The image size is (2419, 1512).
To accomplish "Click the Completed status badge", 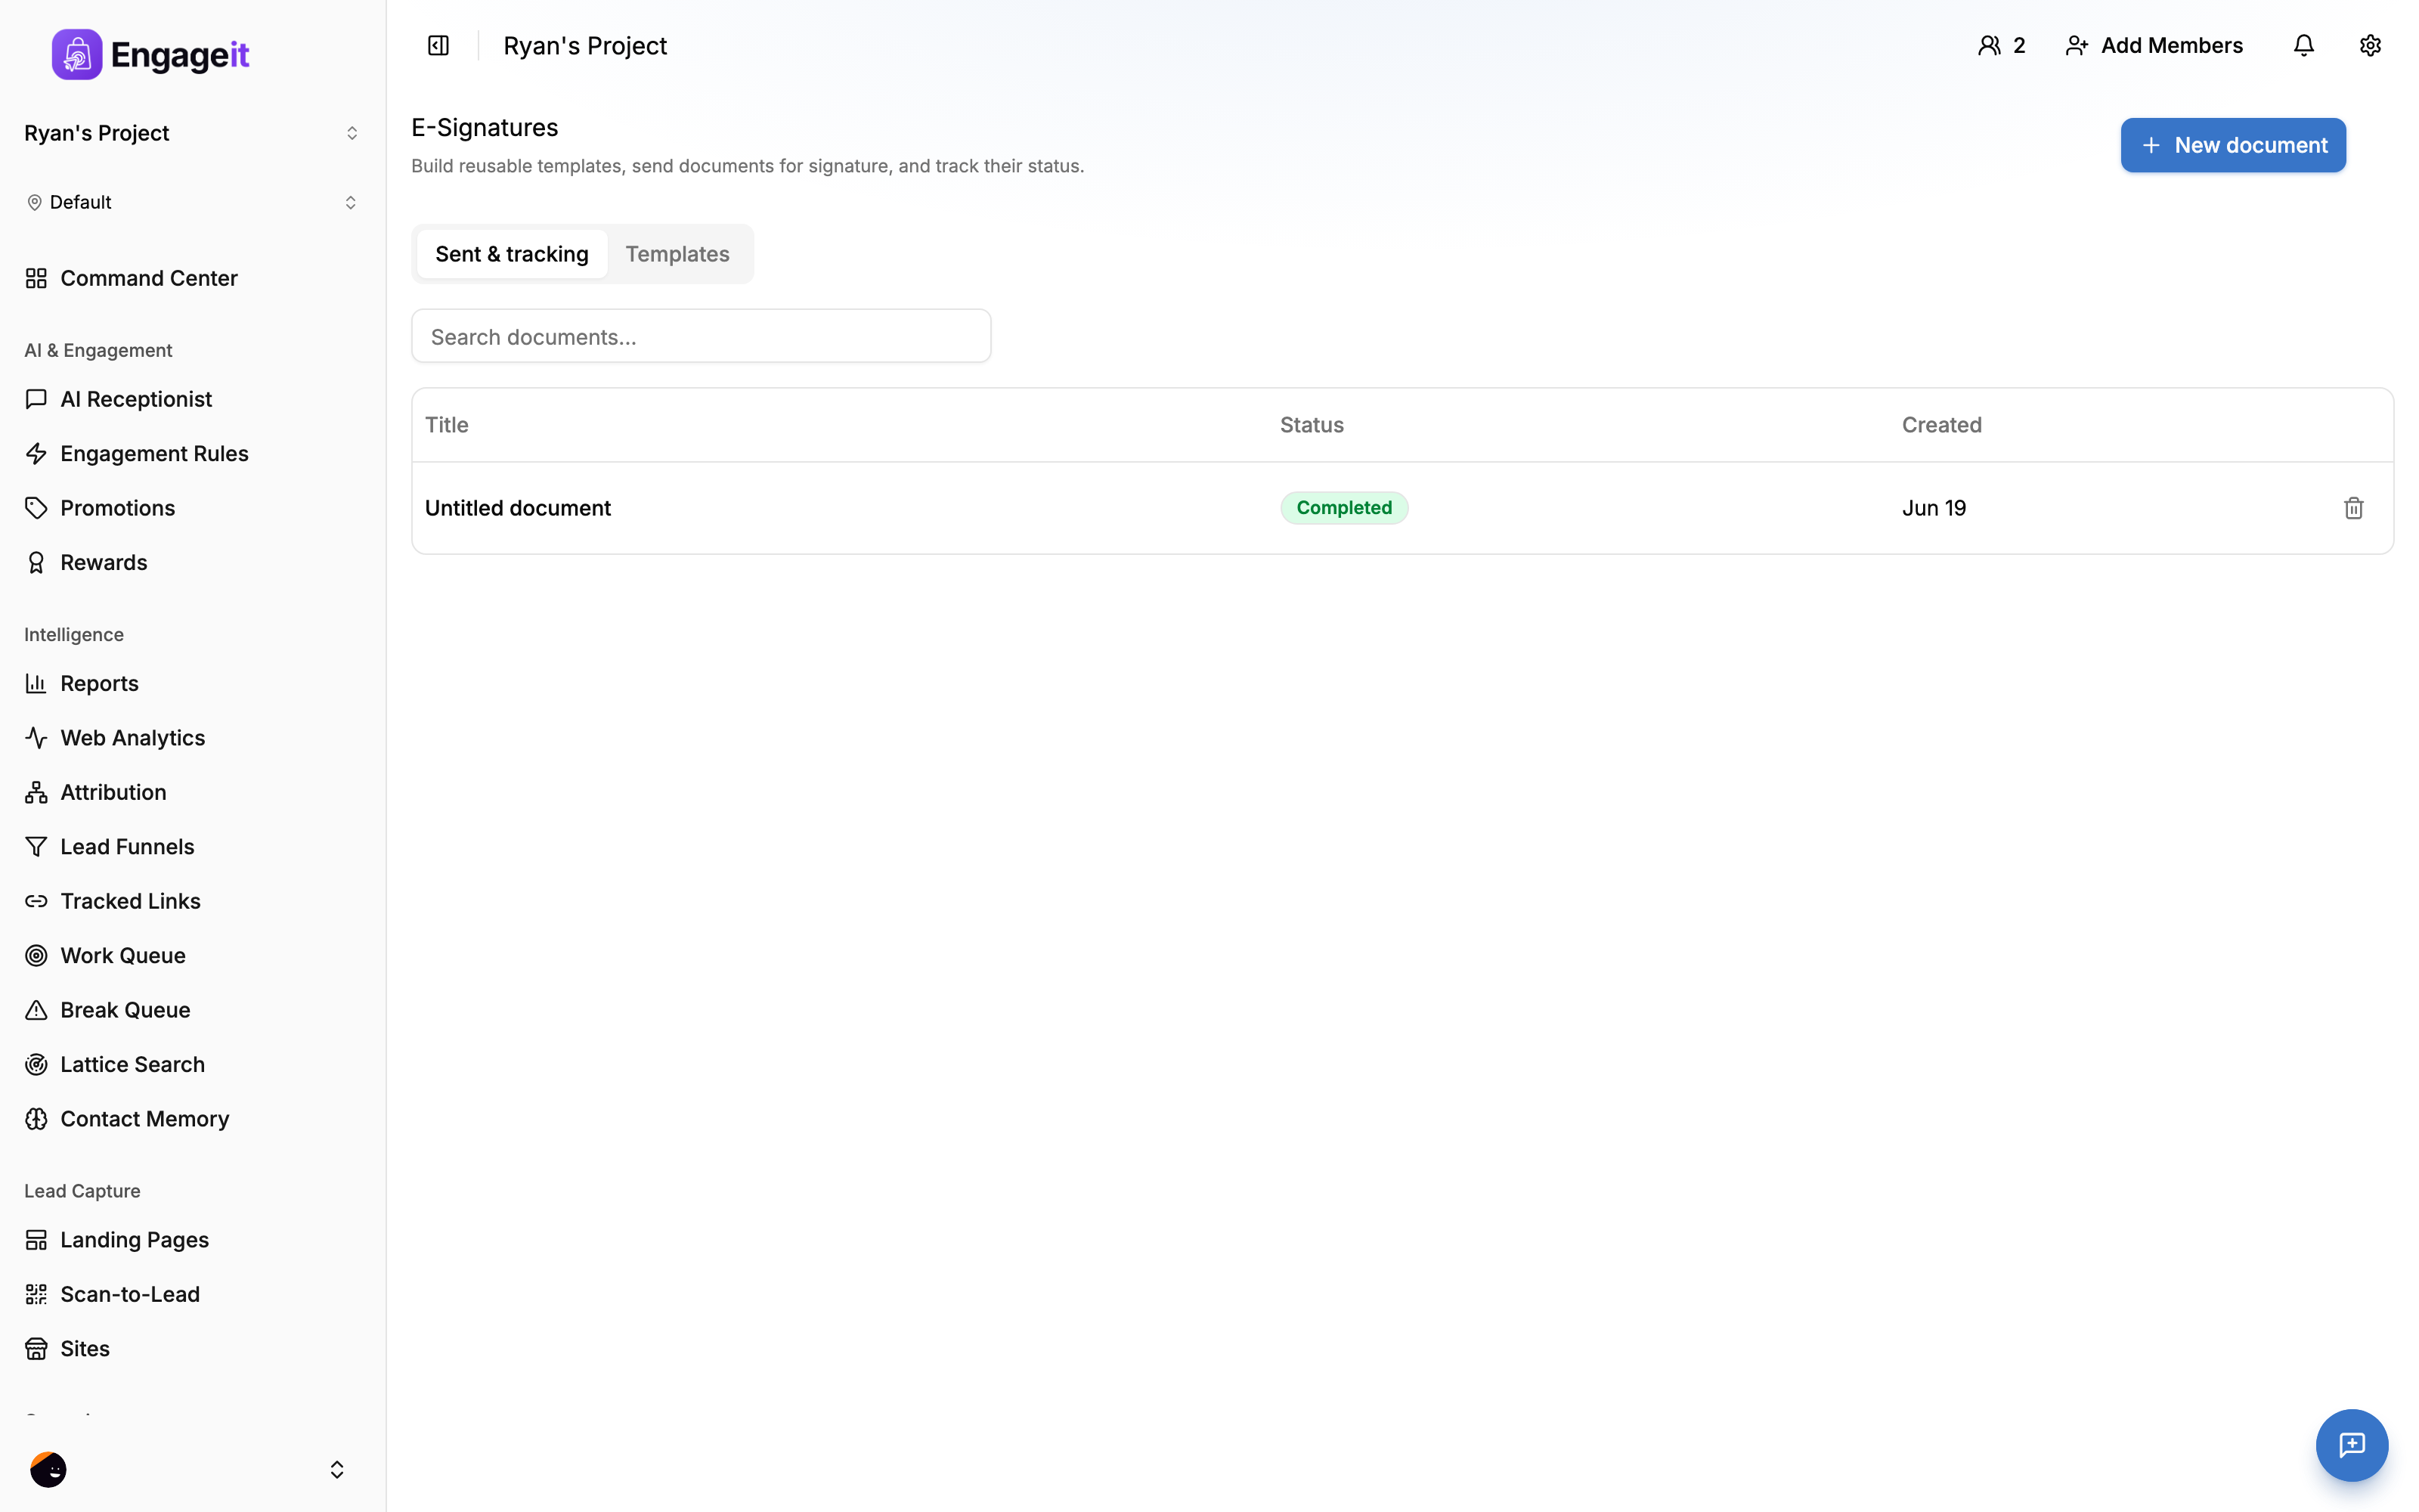I will pyautogui.click(x=1343, y=508).
